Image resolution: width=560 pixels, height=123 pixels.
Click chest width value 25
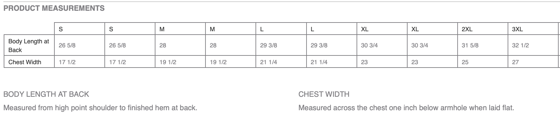(465, 62)
